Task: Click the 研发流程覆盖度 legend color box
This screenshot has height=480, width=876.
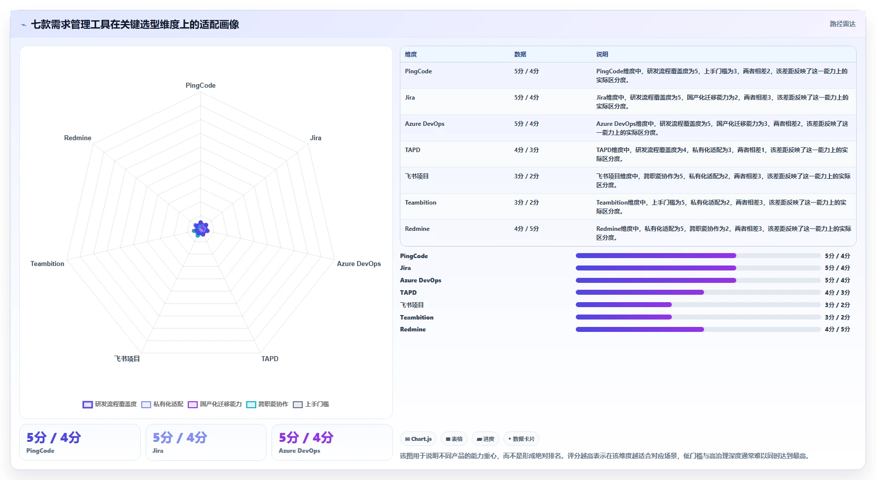Action: [x=88, y=405]
